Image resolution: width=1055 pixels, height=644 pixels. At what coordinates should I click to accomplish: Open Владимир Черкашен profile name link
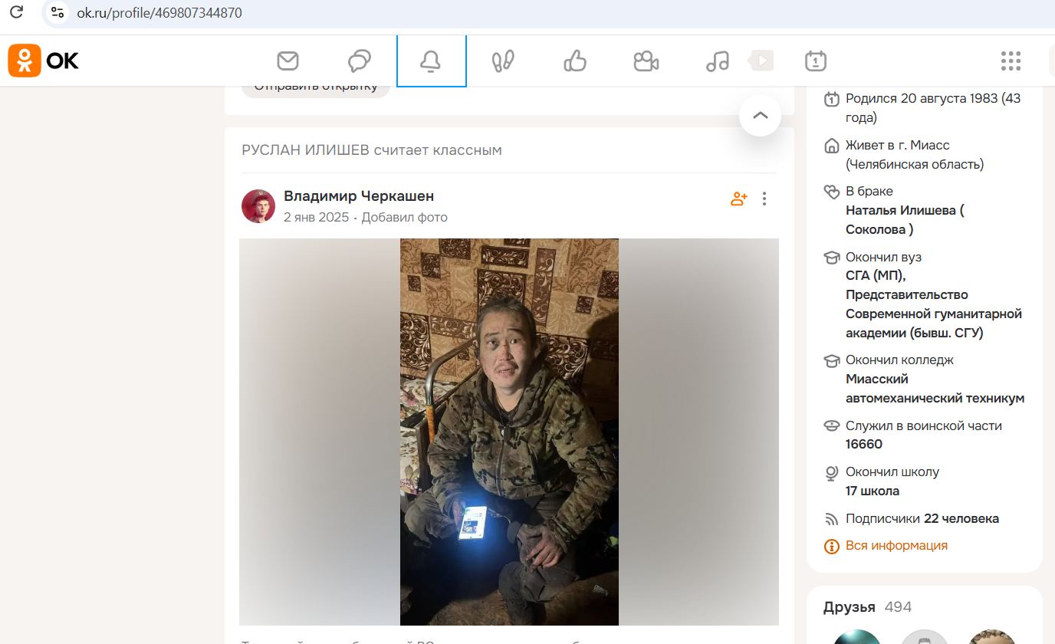pos(359,196)
